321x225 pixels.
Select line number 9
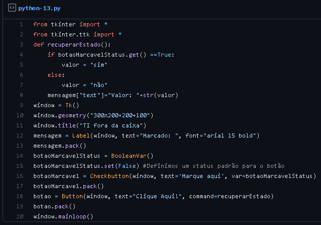point(21,105)
